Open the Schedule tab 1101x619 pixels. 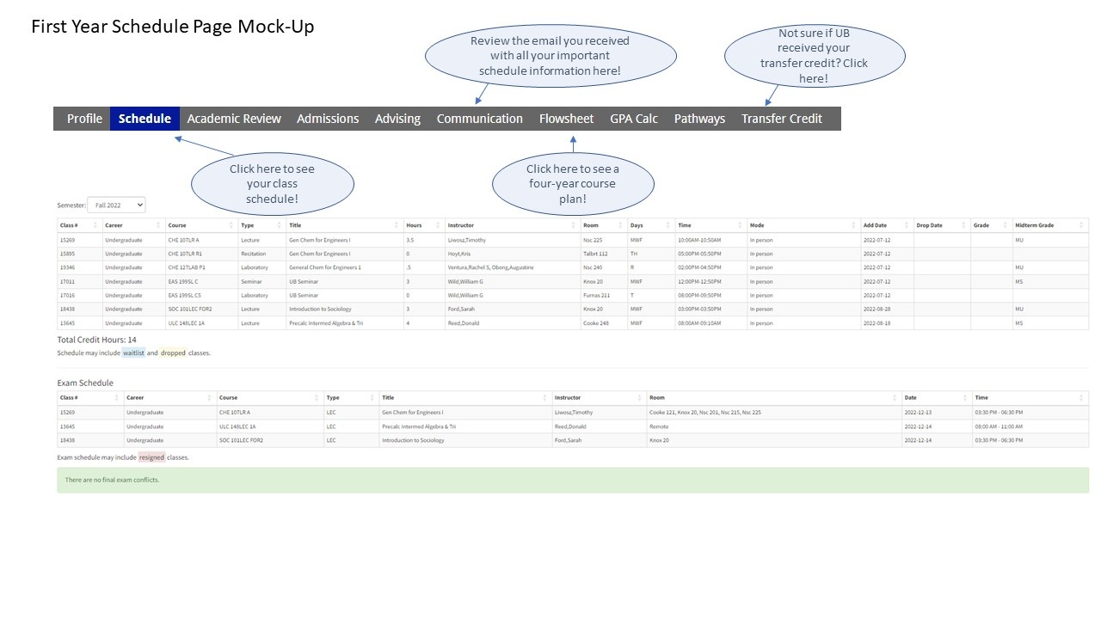tap(145, 119)
